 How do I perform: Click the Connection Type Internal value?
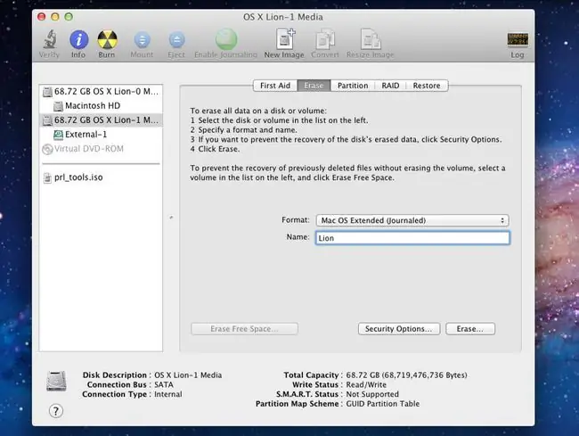point(168,394)
